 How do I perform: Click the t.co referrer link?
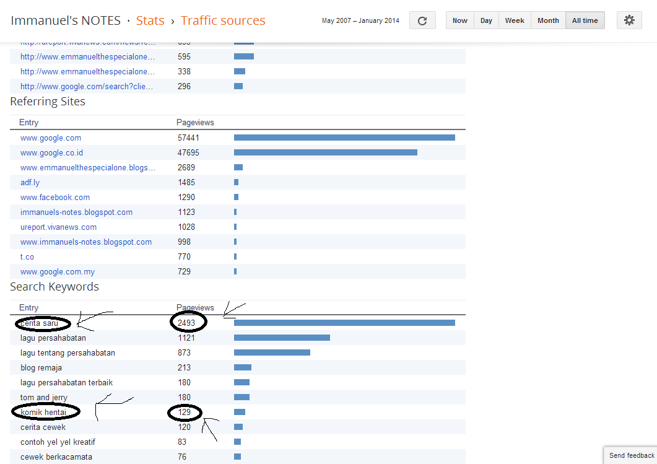[27, 257]
